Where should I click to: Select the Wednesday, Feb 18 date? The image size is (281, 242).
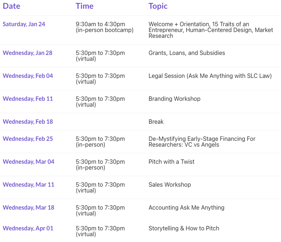click(28, 122)
